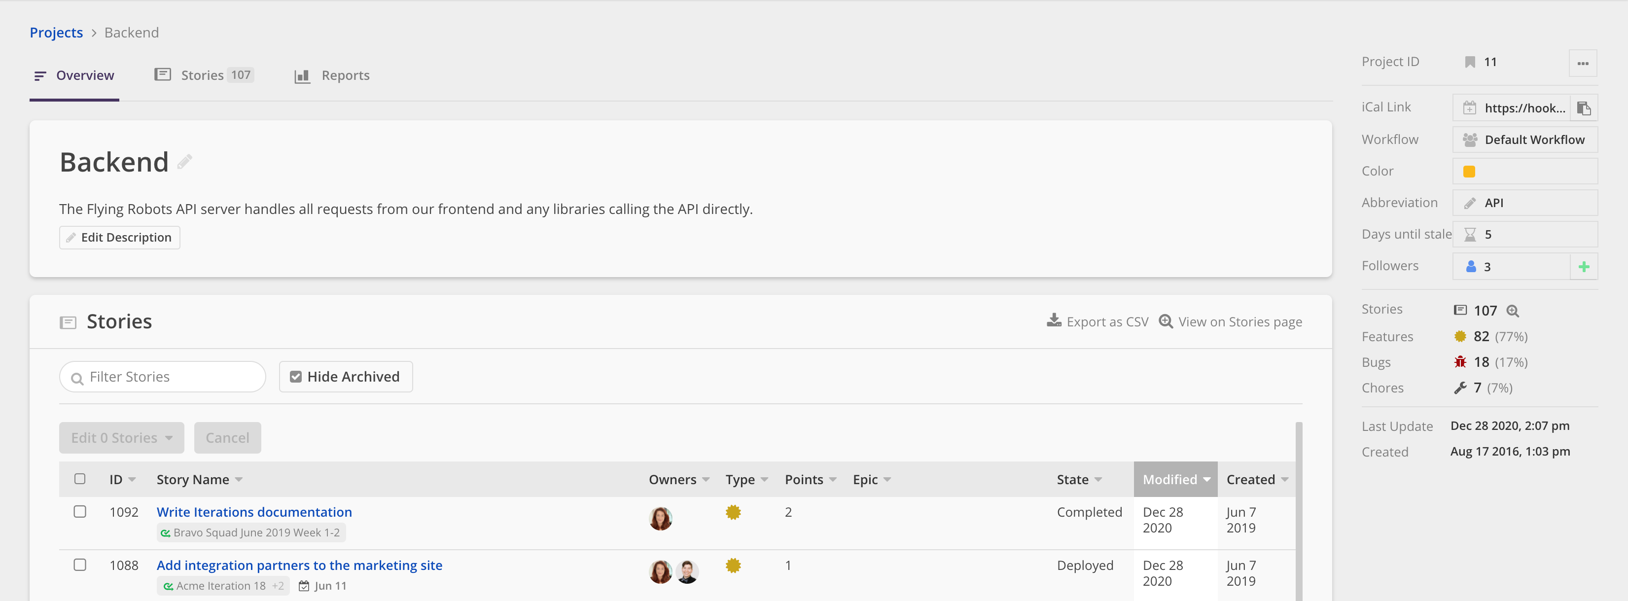Sort by Story Name column
This screenshot has height=601, width=1628.
[x=199, y=480]
